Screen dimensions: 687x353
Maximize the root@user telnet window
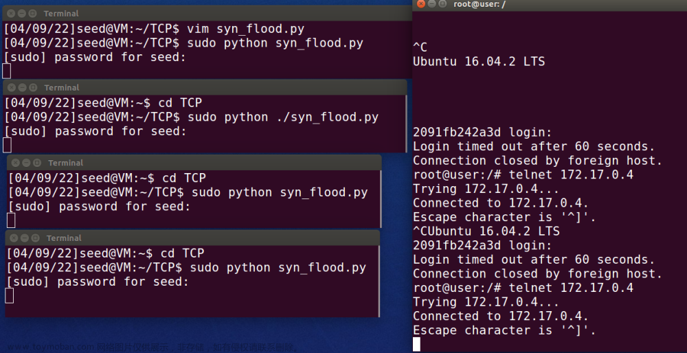pyautogui.click(x=443, y=4)
